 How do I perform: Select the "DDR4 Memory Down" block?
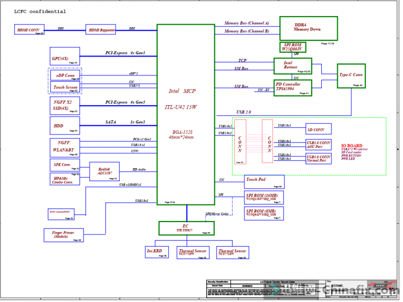(x=308, y=28)
